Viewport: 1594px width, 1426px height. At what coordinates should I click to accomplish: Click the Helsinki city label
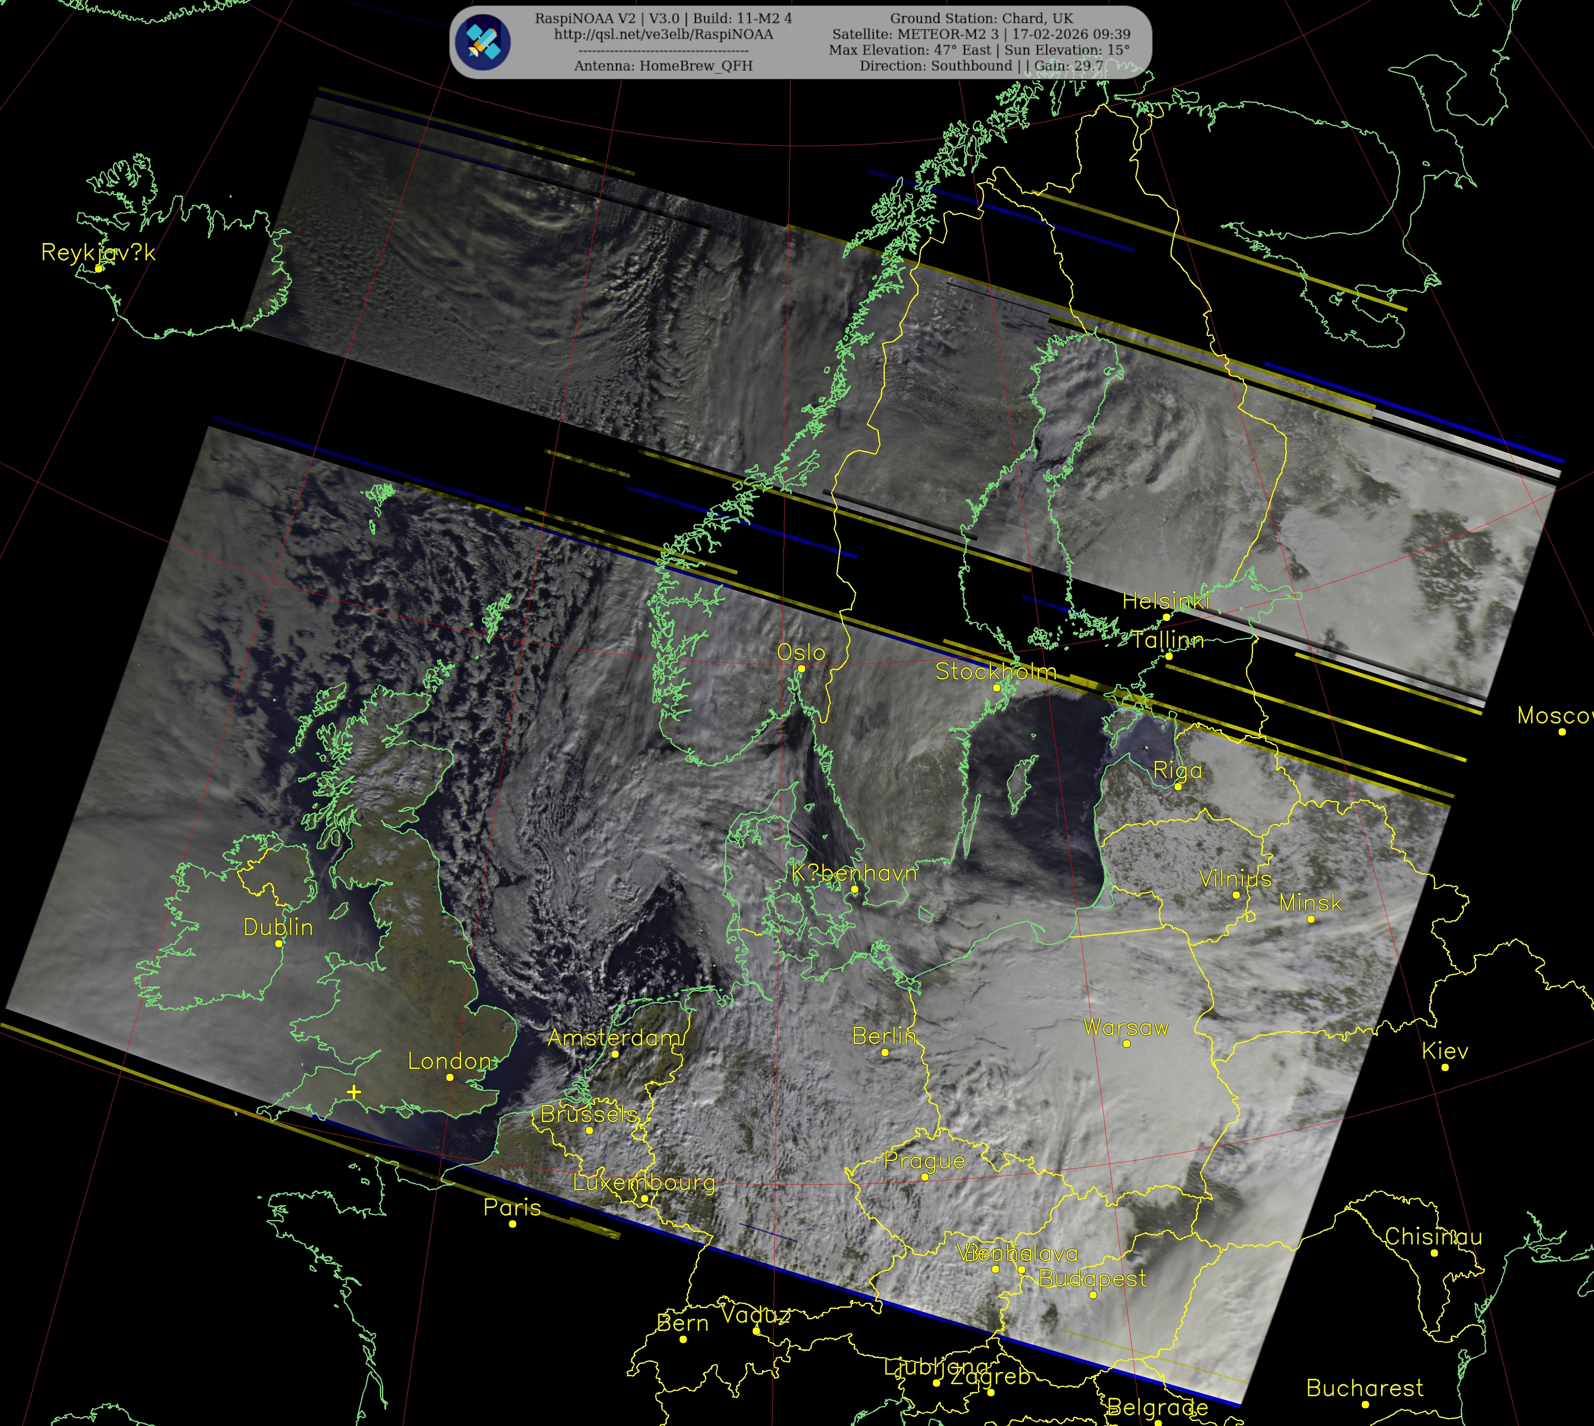(1166, 601)
